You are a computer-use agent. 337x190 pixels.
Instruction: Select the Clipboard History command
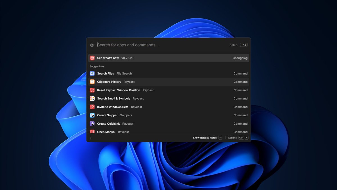[168, 82]
